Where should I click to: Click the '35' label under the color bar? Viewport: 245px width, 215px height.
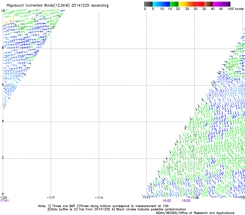coord(204,9)
